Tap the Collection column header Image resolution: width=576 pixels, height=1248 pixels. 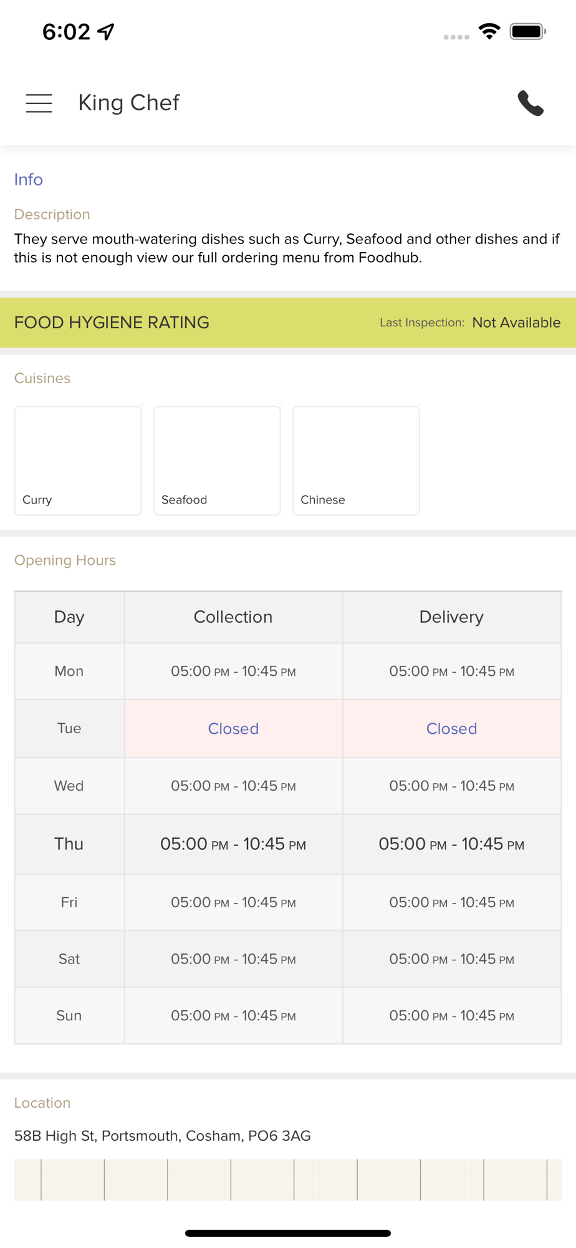[x=233, y=617]
